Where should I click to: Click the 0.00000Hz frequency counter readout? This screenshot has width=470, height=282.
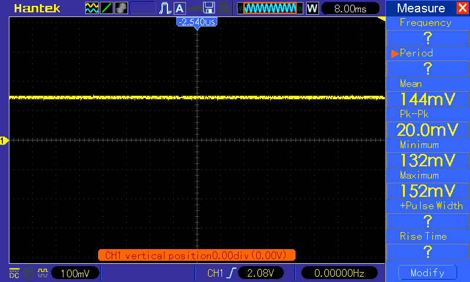tap(339, 273)
